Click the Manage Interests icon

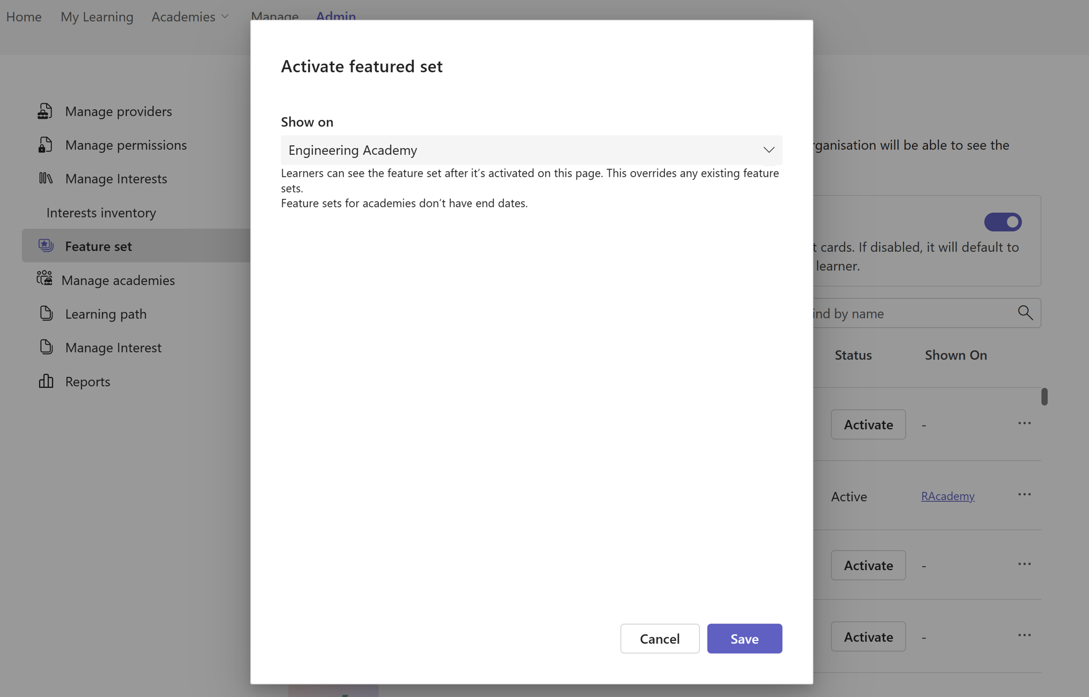pyautogui.click(x=45, y=178)
